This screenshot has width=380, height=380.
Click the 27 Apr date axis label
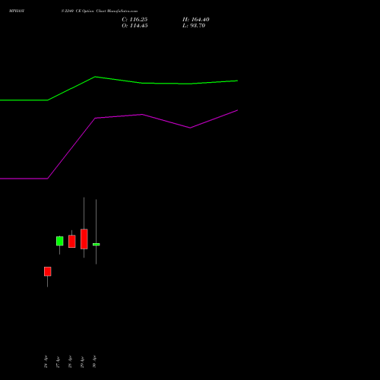click(x=58, y=362)
